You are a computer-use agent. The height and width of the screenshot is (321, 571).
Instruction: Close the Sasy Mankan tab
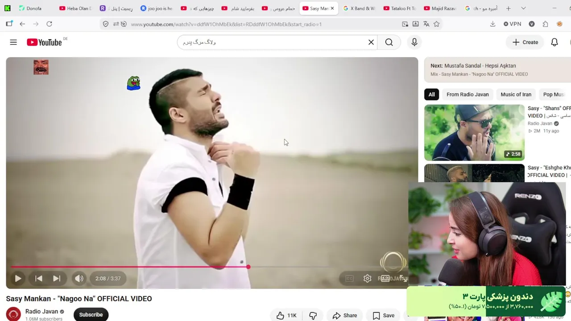click(332, 8)
